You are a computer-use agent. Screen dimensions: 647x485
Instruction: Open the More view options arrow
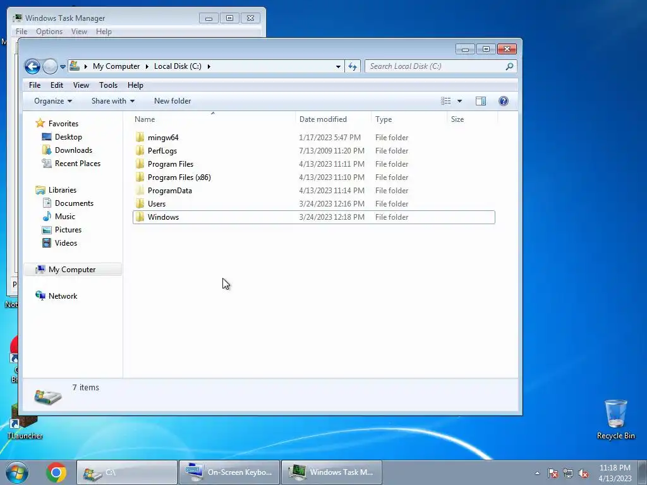[x=459, y=101]
